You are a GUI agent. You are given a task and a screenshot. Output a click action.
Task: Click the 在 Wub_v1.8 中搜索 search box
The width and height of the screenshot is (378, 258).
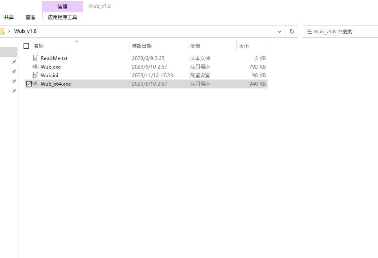tap(340, 32)
